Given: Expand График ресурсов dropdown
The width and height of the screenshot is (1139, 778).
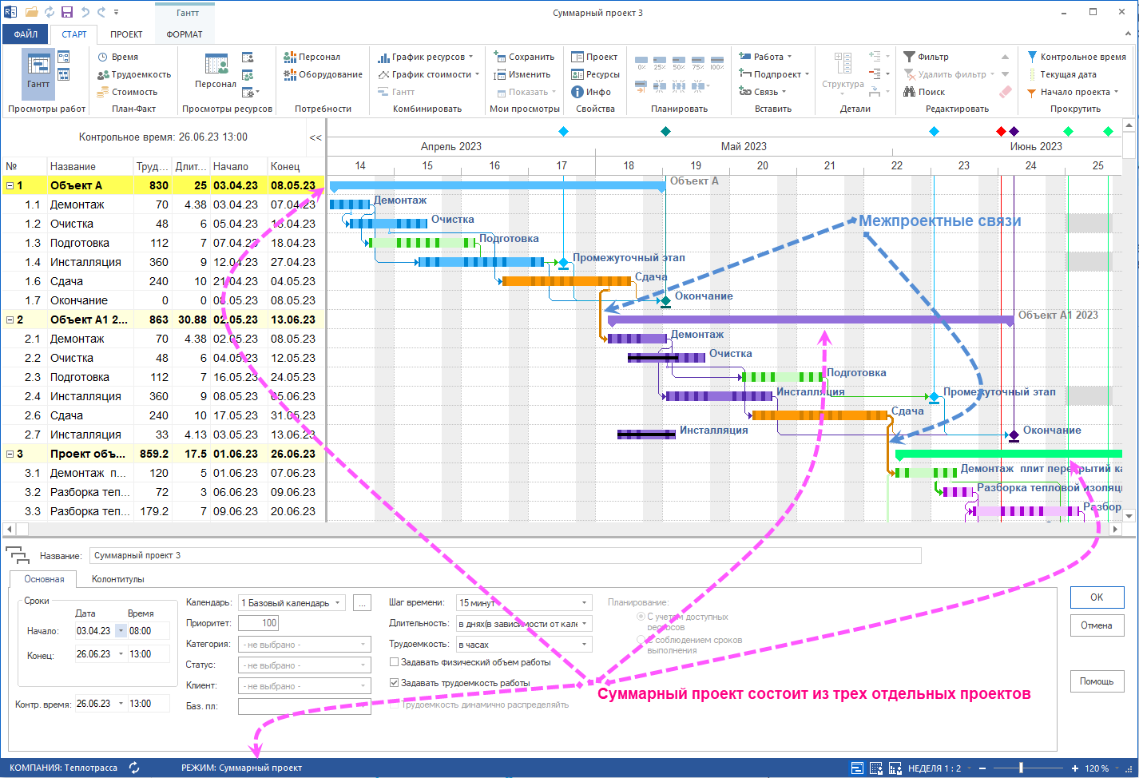Looking at the screenshot, I should (471, 57).
